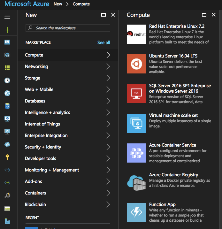Open the Dashboard icon in sidebar
Viewport: 222px width, 229px height.
(7, 42)
